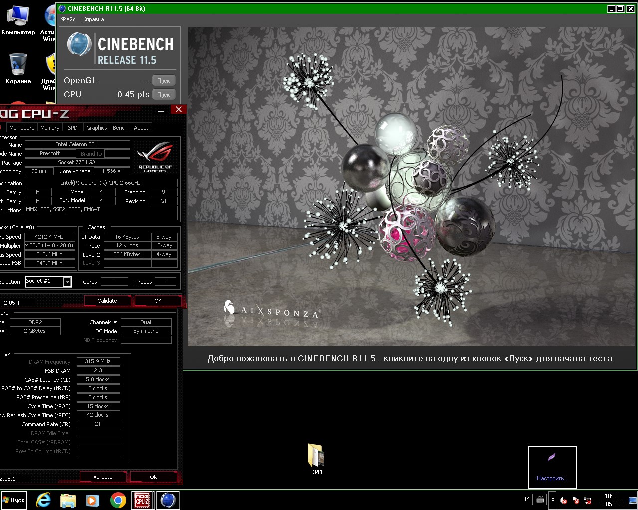
Task: Open Windows Media Player from the taskbar
Action: [93, 500]
